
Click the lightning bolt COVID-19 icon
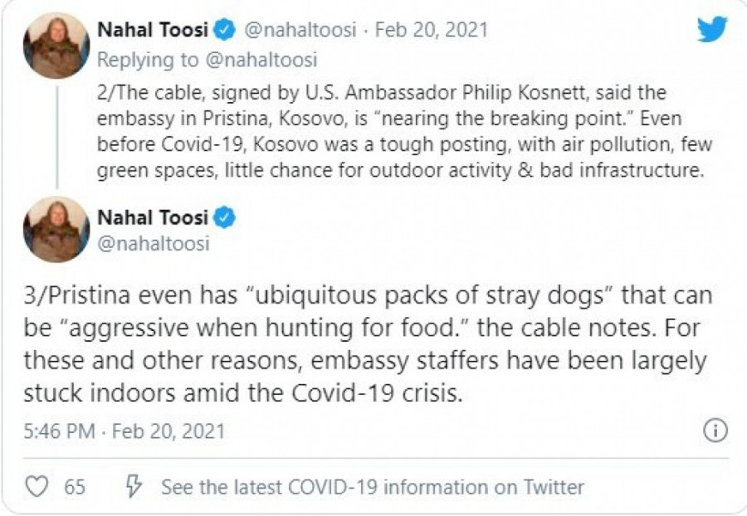(x=131, y=486)
